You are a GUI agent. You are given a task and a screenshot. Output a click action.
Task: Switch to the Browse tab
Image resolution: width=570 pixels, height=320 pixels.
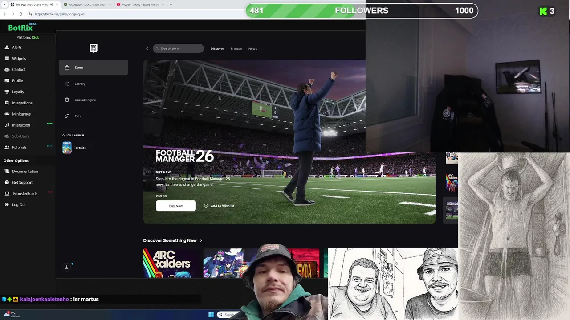coord(236,48)
